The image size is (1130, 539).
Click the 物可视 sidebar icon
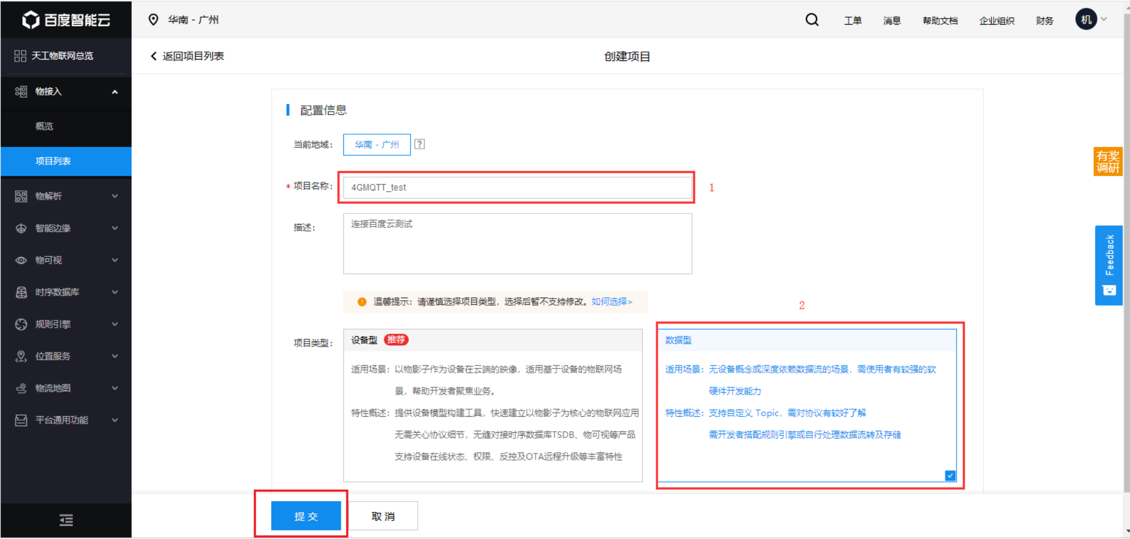[x=21, y=260]
